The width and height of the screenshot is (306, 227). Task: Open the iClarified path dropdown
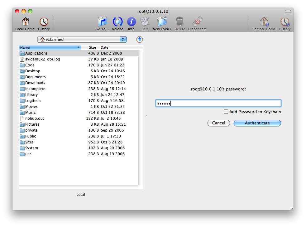pyautogui.click(x=82, y=39)
